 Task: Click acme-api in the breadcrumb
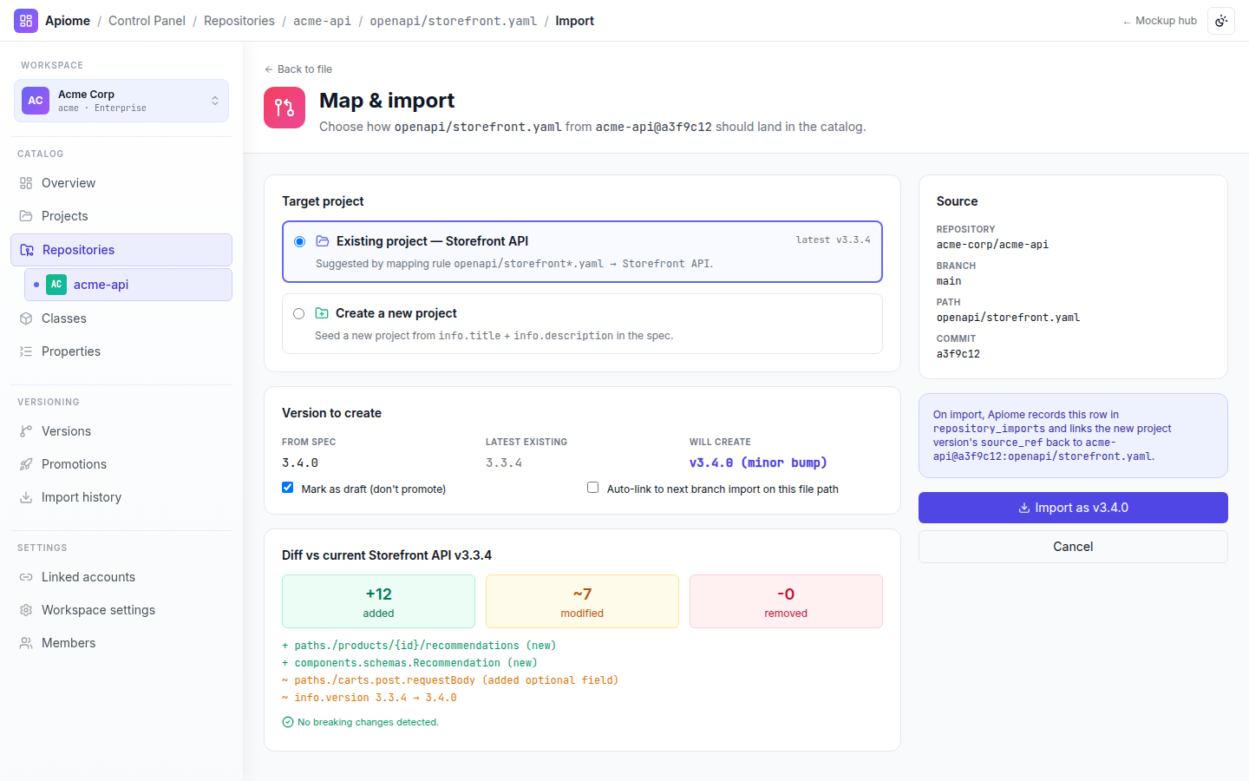[323, 21]
